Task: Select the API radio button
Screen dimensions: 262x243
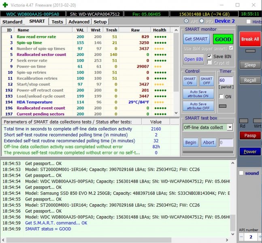Action: point(186,21)
